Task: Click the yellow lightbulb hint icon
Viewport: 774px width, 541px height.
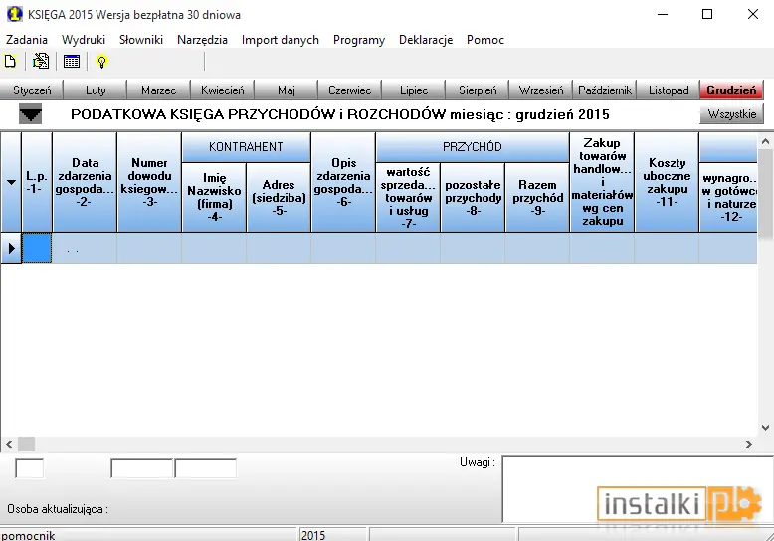Action: [x=101, y=62]
